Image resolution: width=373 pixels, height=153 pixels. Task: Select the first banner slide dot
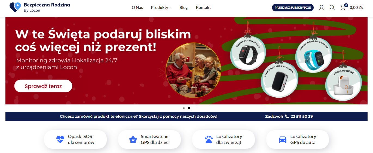coord(184,108)
